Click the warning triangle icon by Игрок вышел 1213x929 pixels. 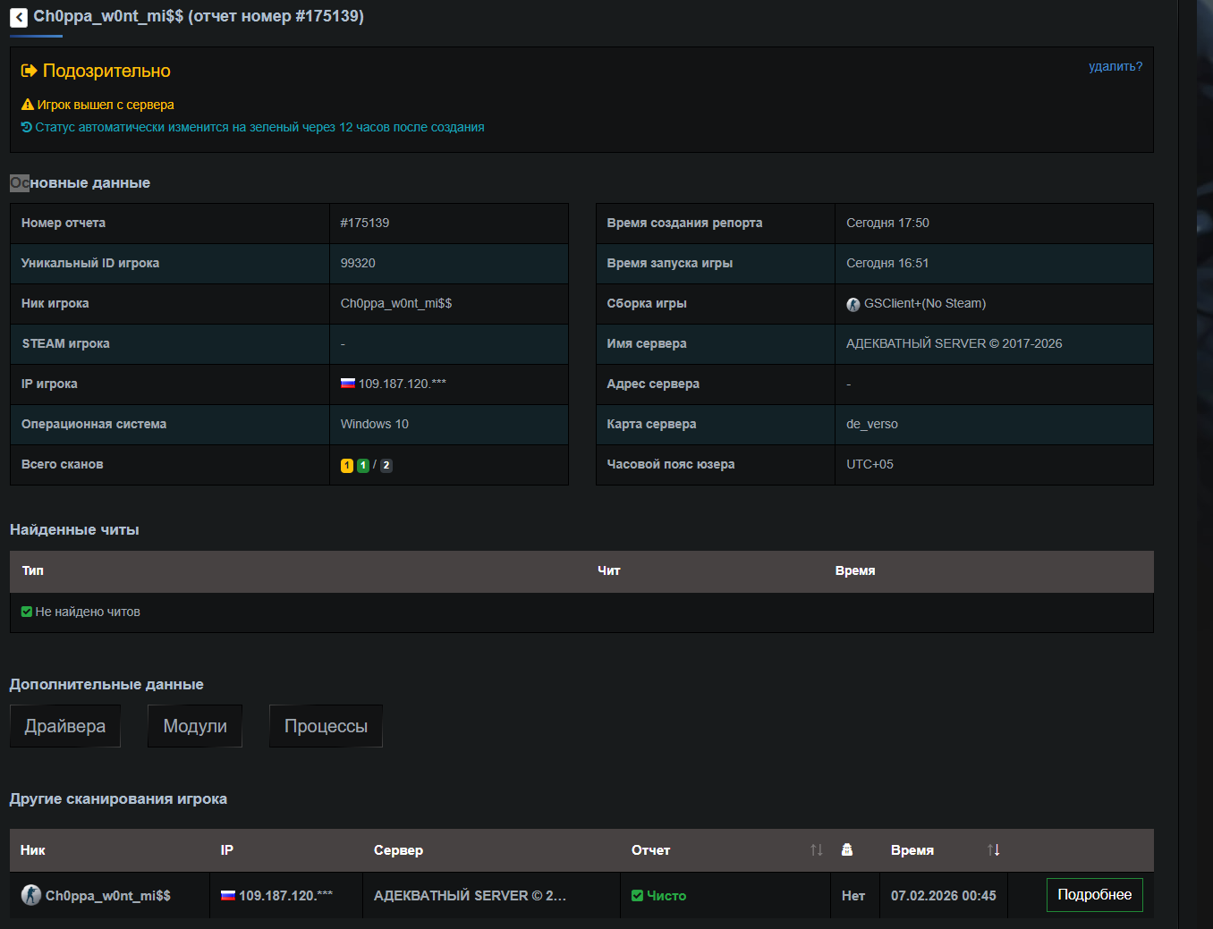[x=27, y=105]
